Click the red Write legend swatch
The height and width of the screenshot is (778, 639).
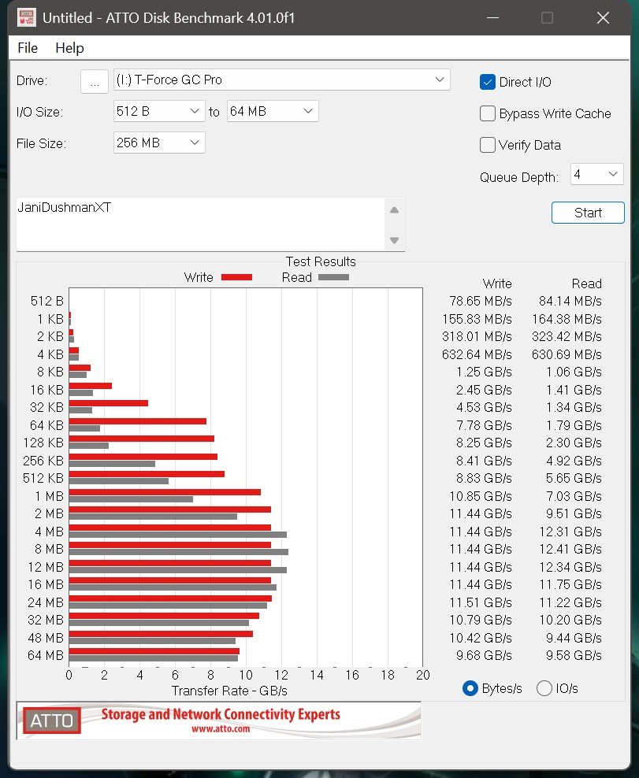pyautogui.click(x=236, y=277)
